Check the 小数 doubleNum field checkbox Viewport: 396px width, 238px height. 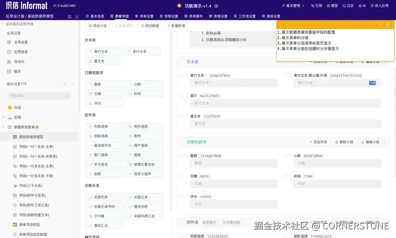pyautogui.click(x=285, y=155)
